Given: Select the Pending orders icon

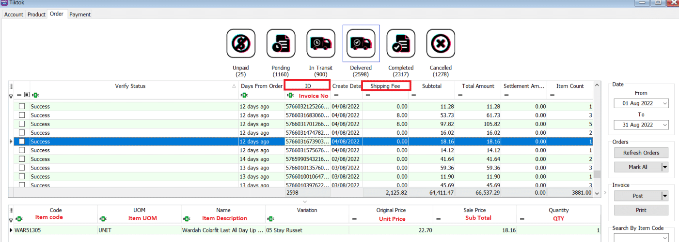Looking at the screenshot, I should (281, 43).
